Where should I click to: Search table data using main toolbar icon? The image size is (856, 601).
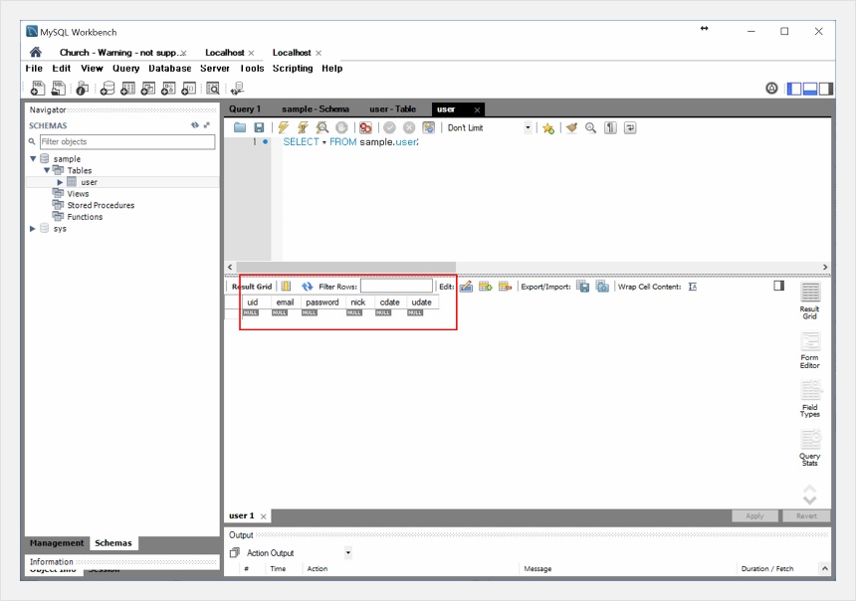point(212,88)
